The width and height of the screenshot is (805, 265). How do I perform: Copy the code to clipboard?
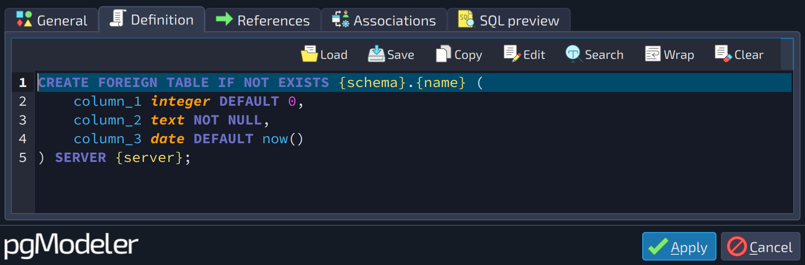459,54
